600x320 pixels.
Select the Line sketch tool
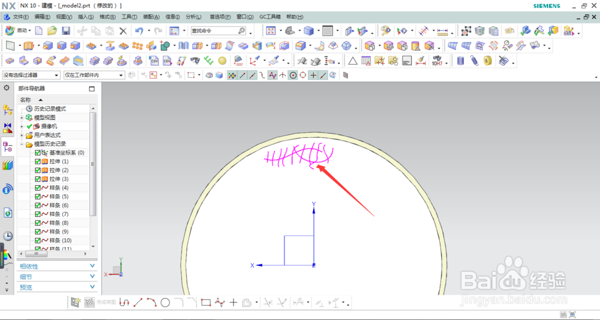pos(138,303)
